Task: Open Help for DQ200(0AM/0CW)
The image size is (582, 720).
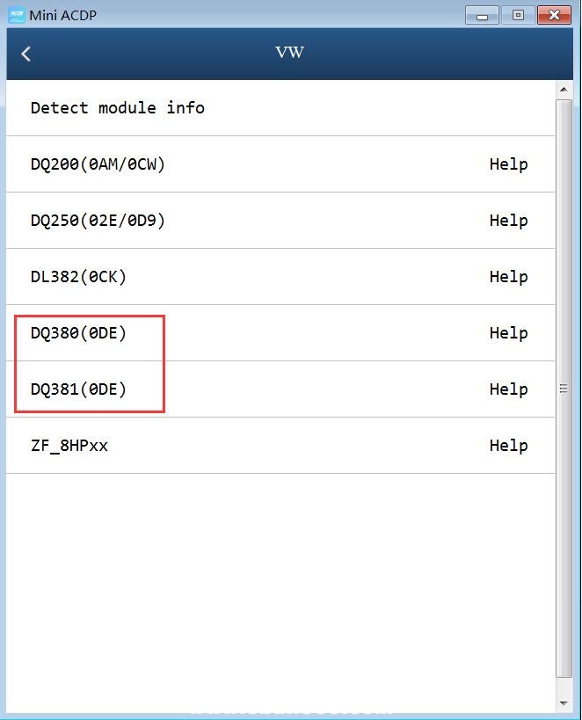Action: coord(508,164)
